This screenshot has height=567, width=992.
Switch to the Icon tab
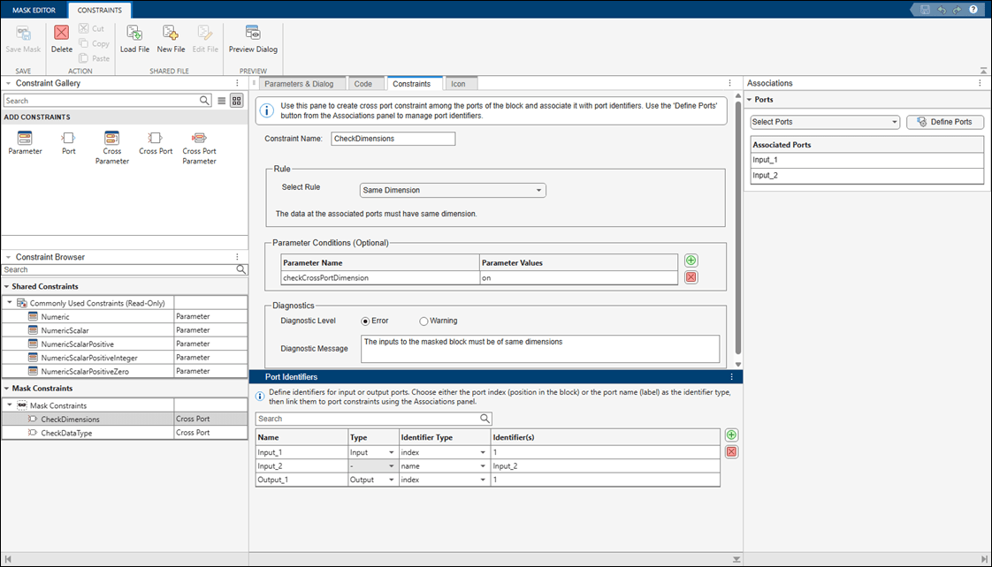[x=458, y=84]
